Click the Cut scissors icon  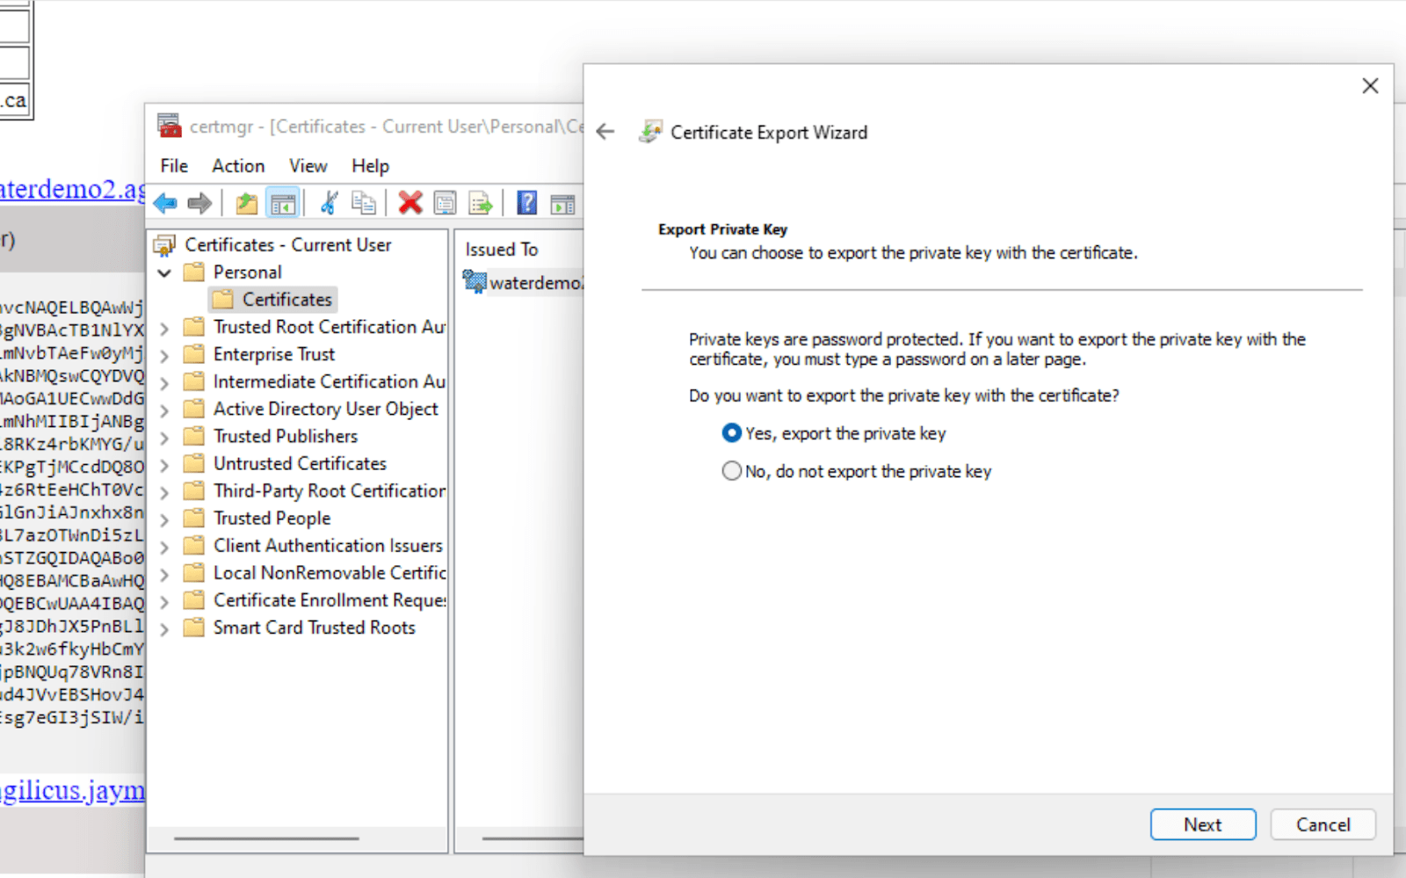pos(329,204)
